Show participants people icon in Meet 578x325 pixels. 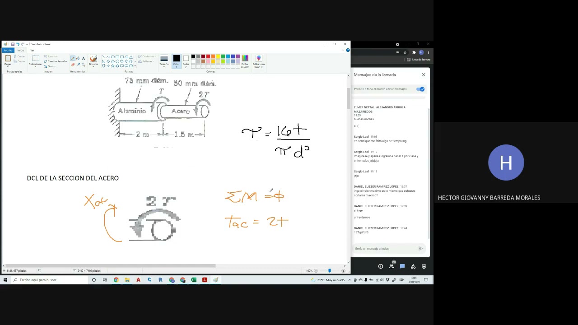pos(392,266)
